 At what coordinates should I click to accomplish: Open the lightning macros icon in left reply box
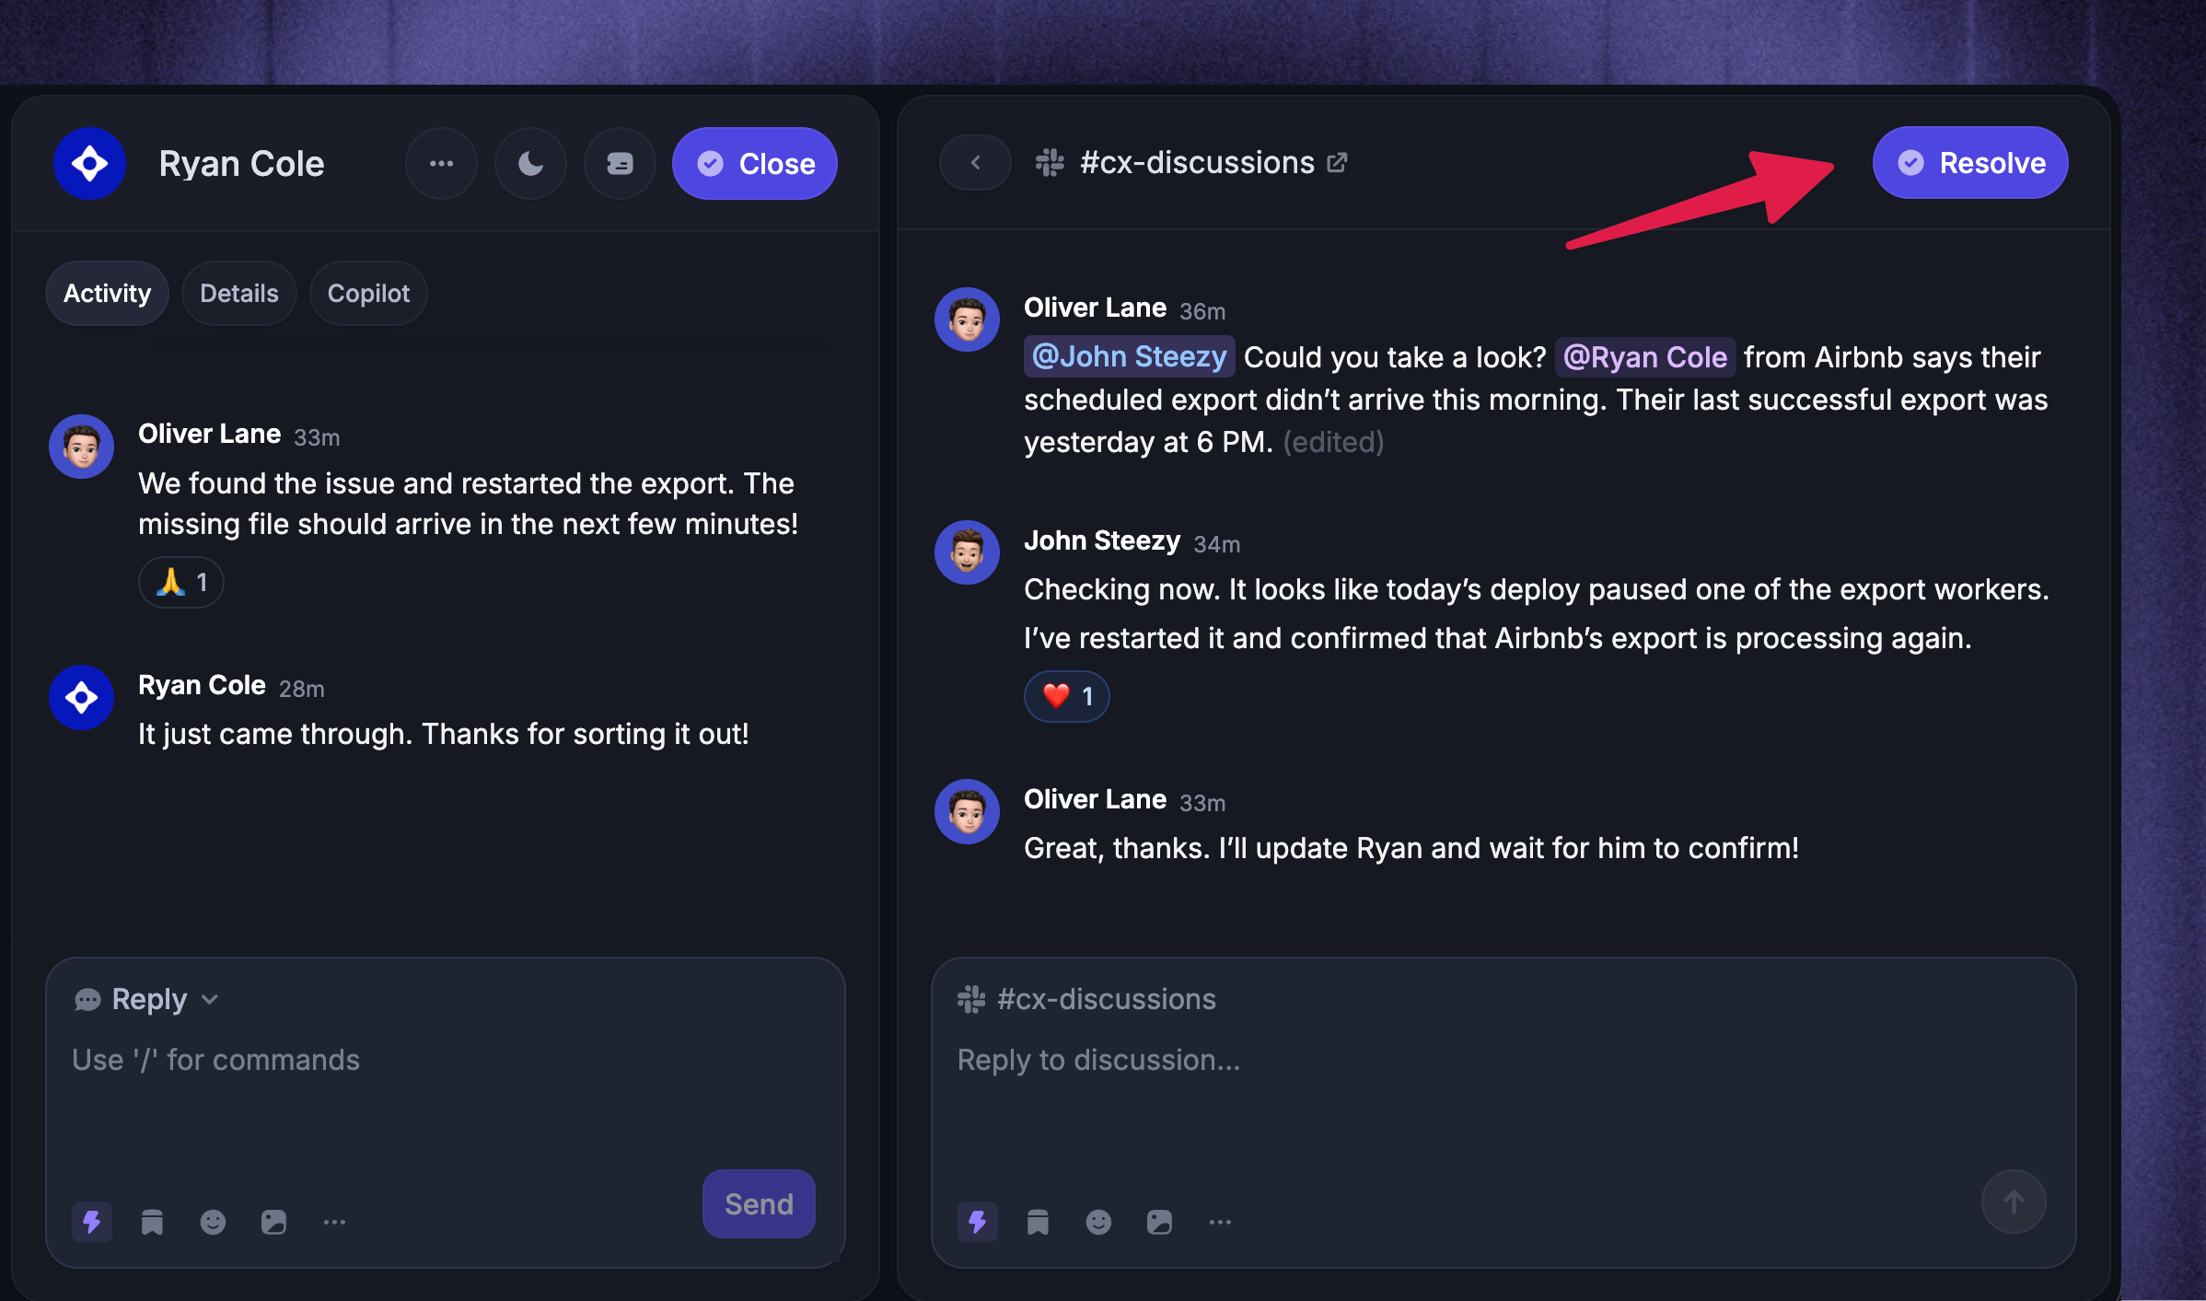[x=92, y=1222]
